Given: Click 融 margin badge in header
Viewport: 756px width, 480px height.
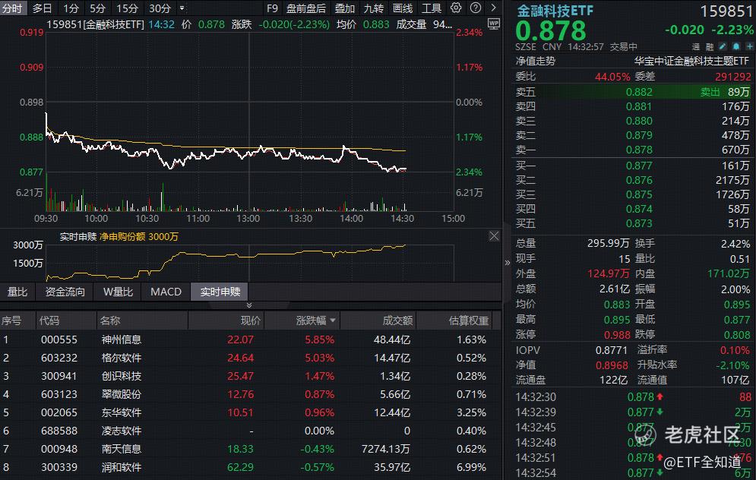Looking at the screenshot, I should pos(709,46).
